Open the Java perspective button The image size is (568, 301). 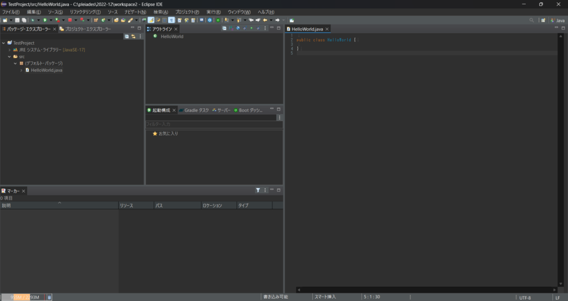pyautogui.click(x=557, y=20)
